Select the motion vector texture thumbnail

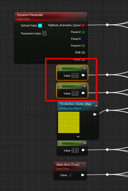point(69,122)
